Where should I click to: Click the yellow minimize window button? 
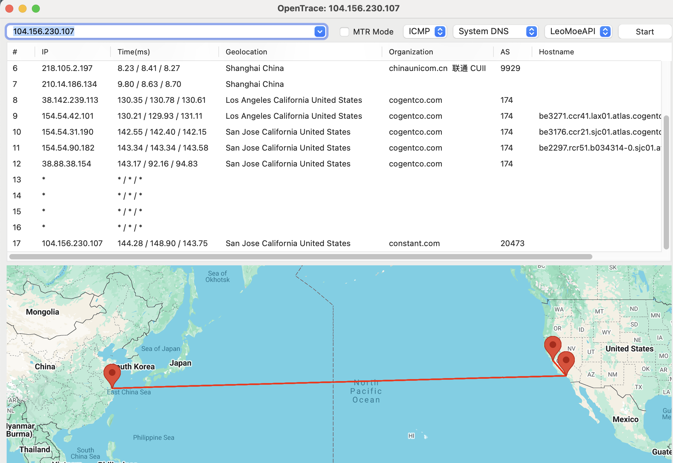23,9
